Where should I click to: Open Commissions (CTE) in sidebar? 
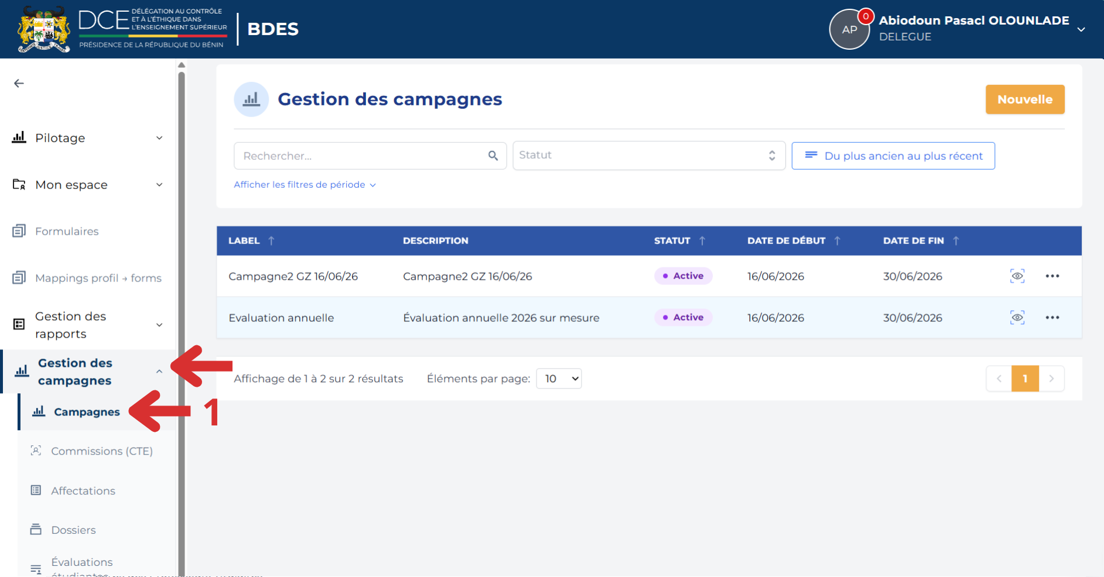[102, 451]
